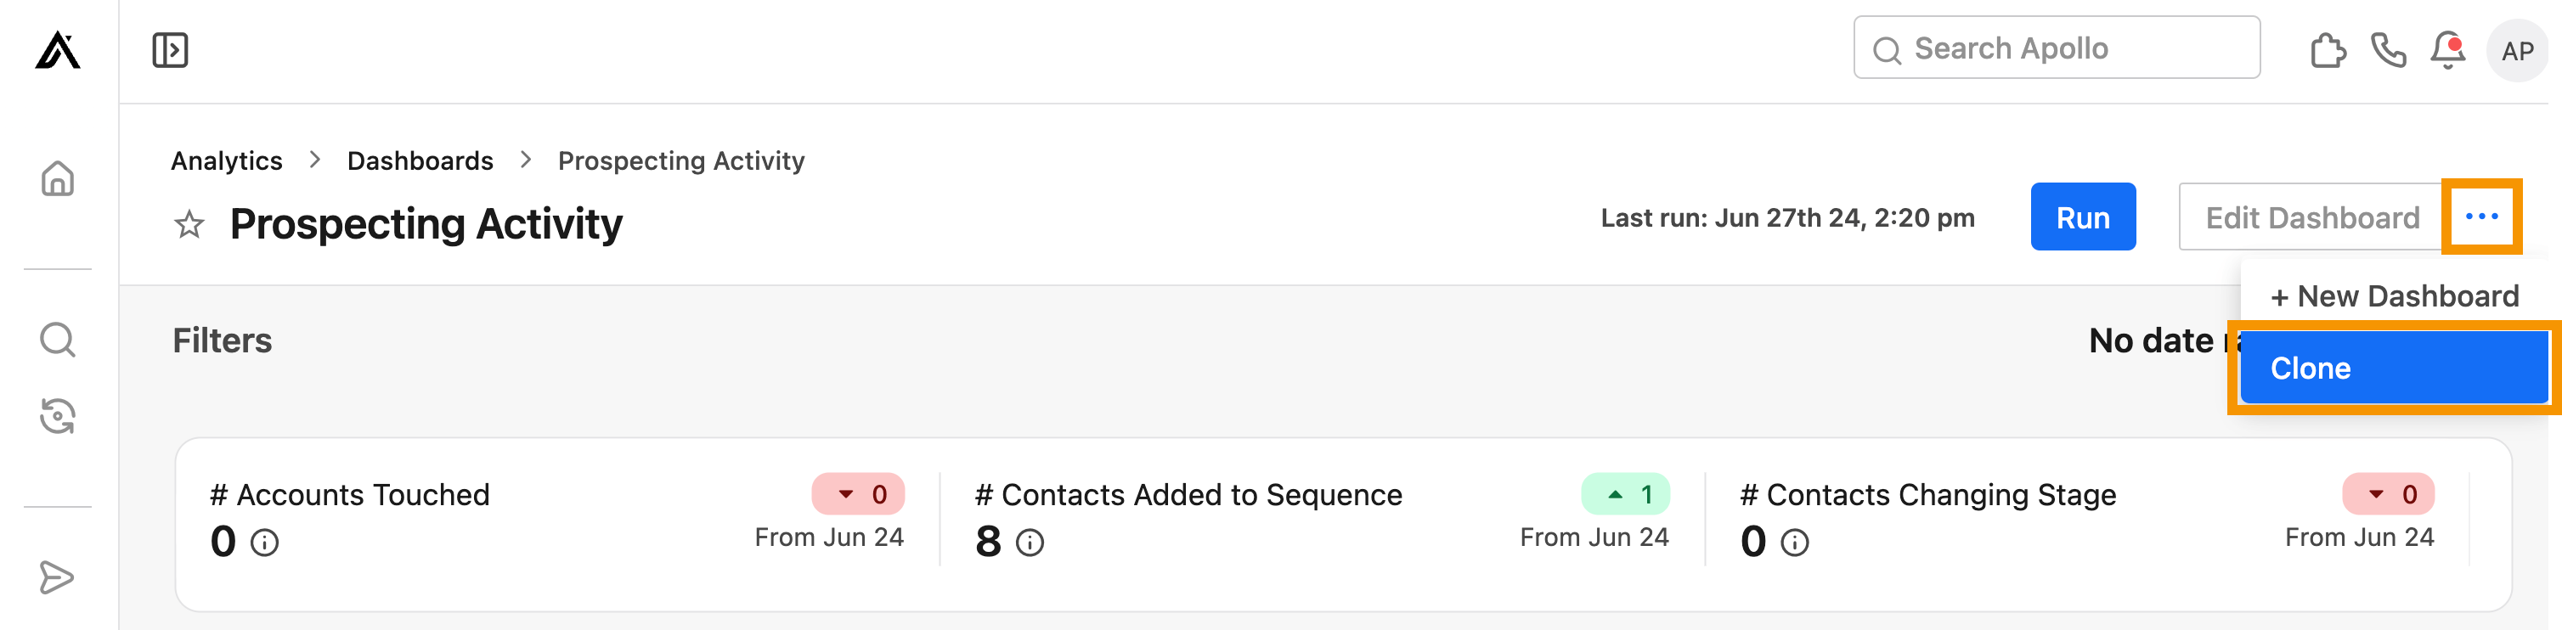Viewport: 2562px width, 630px height.
Task: Click the Apollo logo icon
Action: (58, 50)
